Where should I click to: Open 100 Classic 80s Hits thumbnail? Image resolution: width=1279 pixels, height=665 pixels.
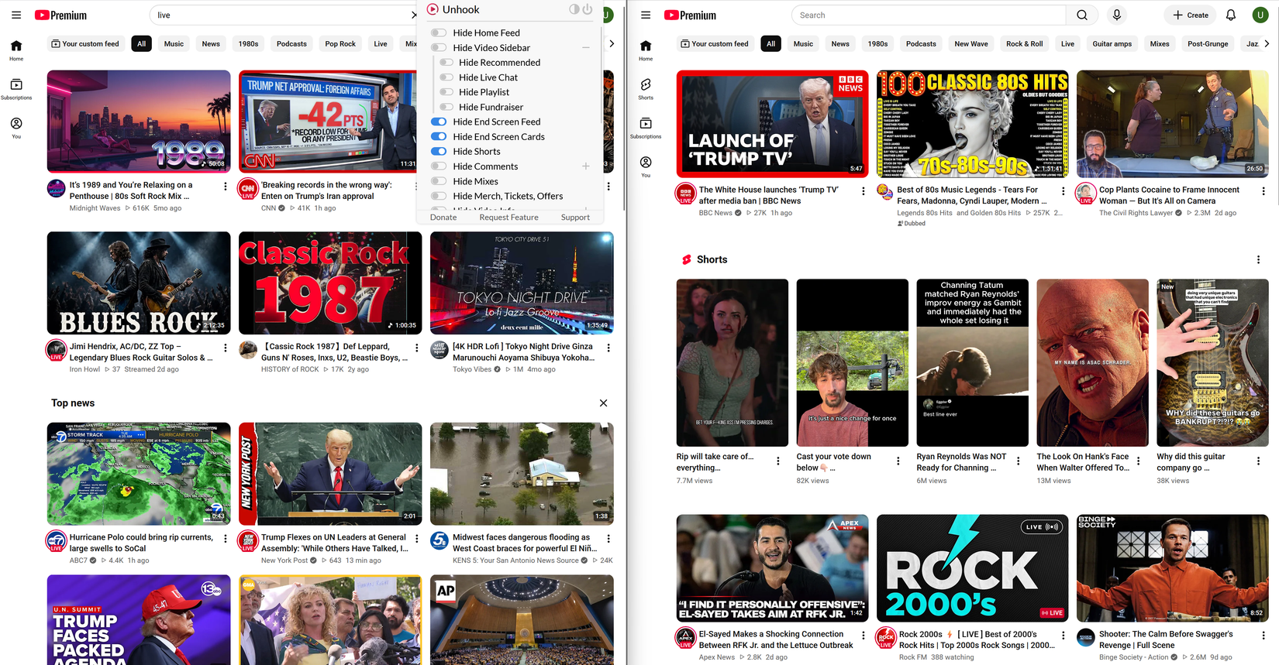[972, 124]
